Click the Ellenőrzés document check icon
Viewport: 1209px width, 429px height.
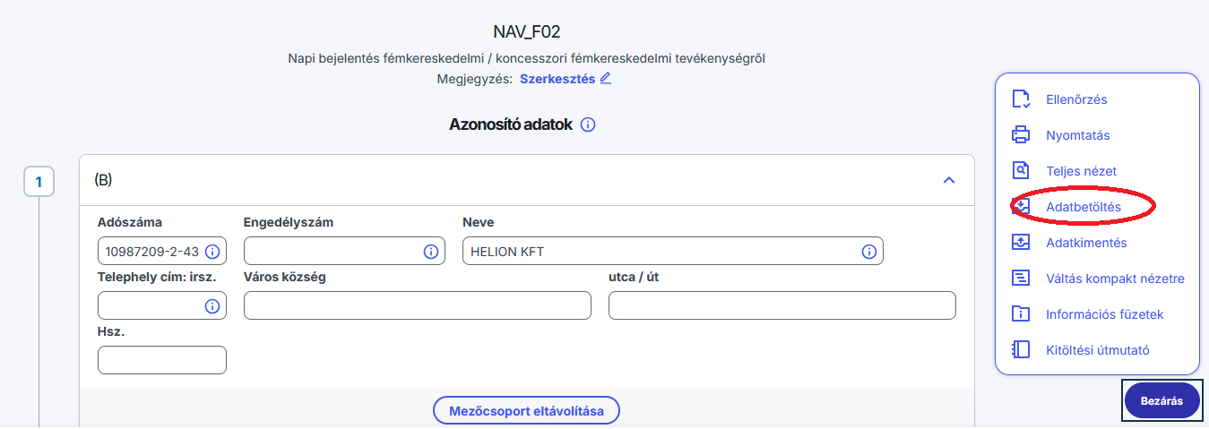[1020, 99]
